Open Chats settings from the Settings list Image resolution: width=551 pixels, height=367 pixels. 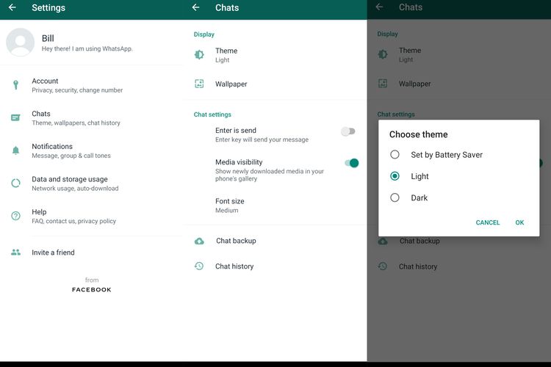92,118
